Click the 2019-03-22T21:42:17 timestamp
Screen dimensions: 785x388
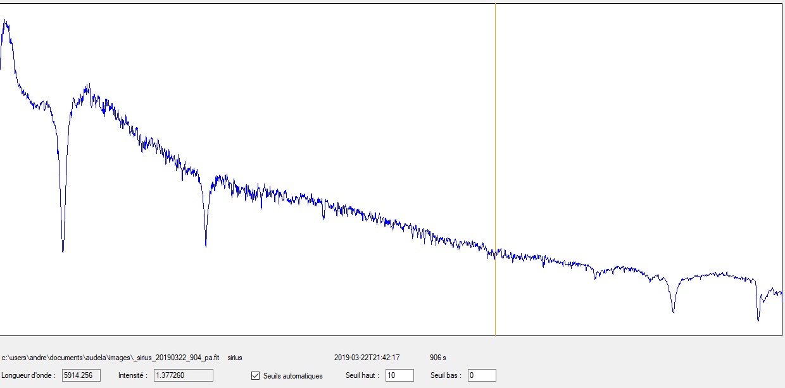[367, 358]
